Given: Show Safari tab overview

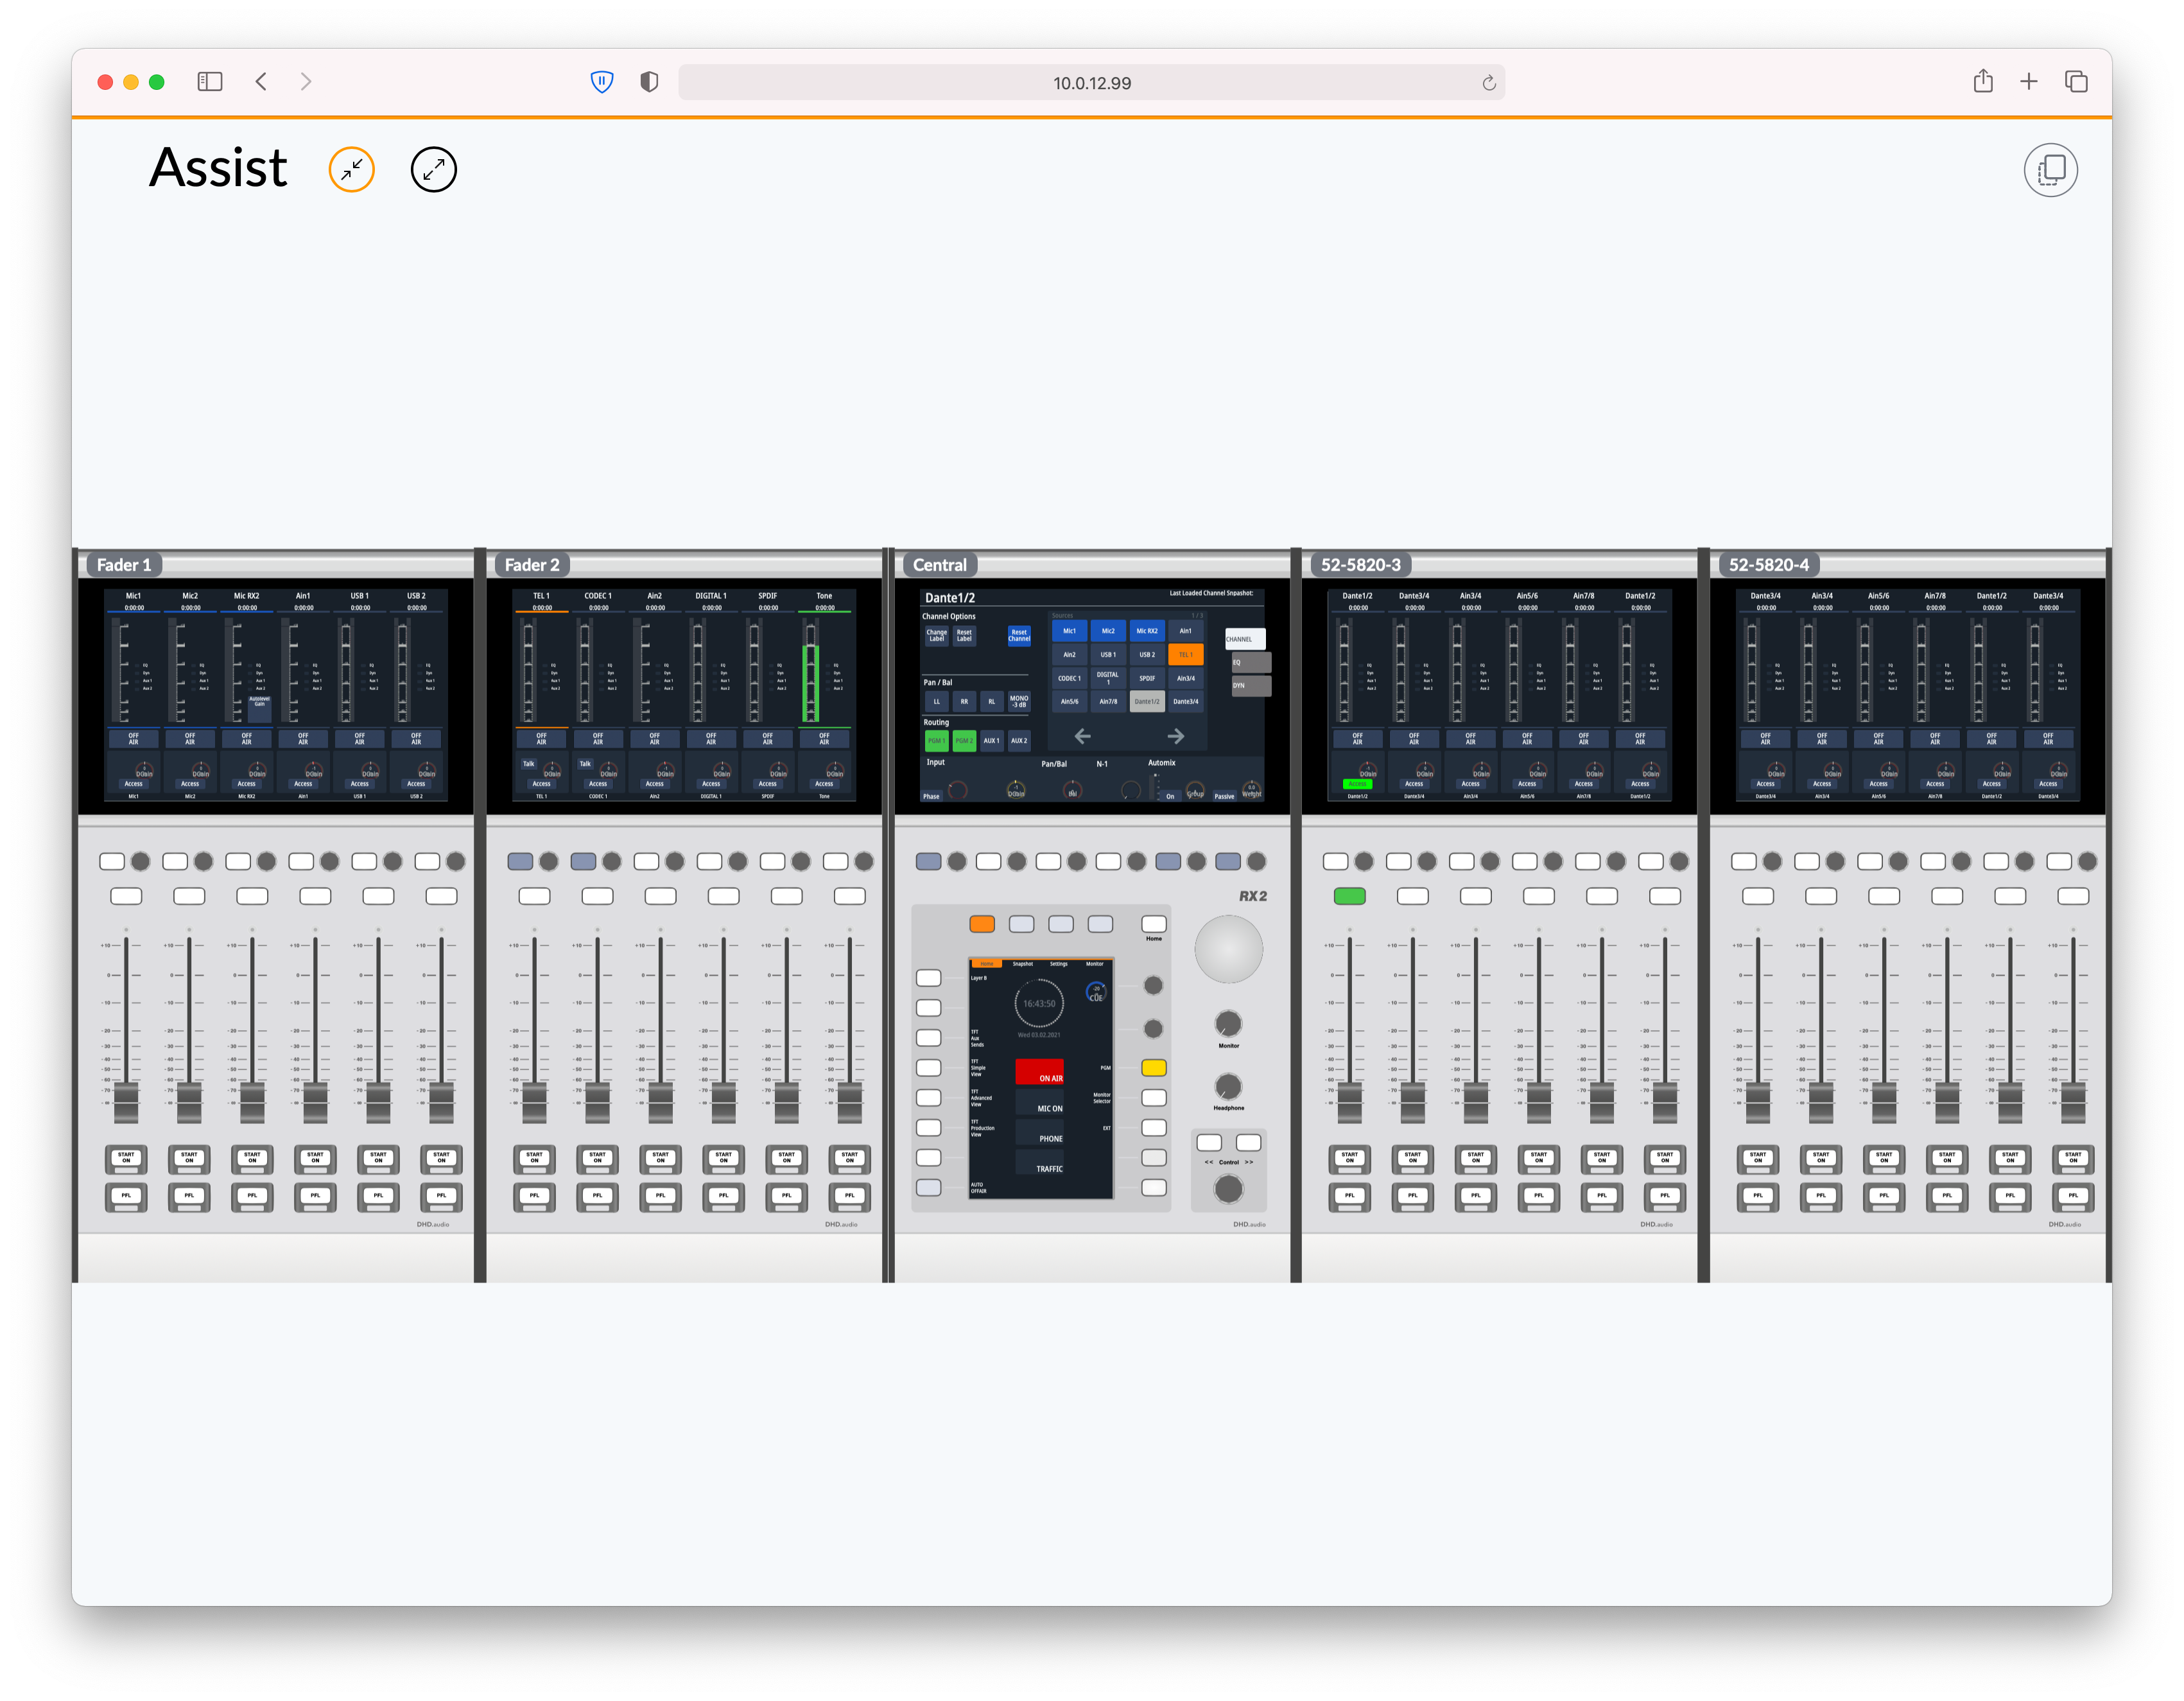Looking at the screenshot, I should tap(2076, 82).
